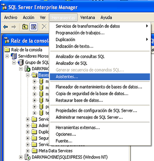Expand the Admin folder node

tap(28, 126)
